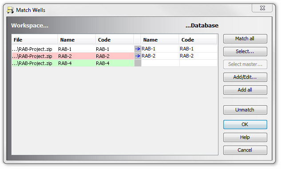
Task: Select the pink RAB-2 file path cell
Action: pos(35,56)
